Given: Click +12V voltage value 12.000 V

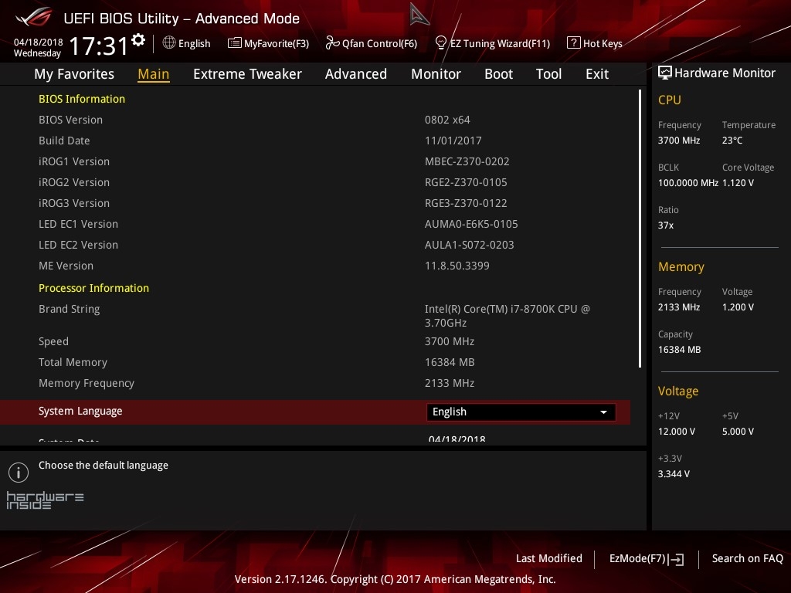Looking at the screenshot, I should [677, 432].
